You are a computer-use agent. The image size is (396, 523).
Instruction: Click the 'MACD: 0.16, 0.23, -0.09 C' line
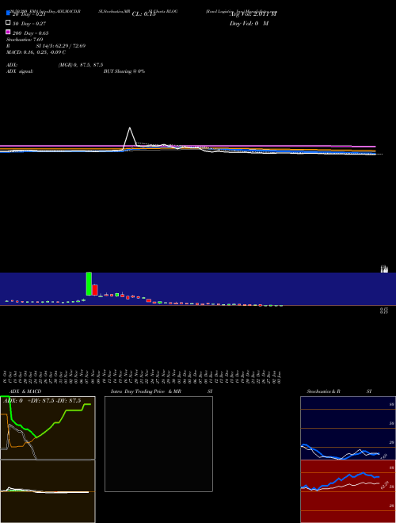(x=36, y=52)
